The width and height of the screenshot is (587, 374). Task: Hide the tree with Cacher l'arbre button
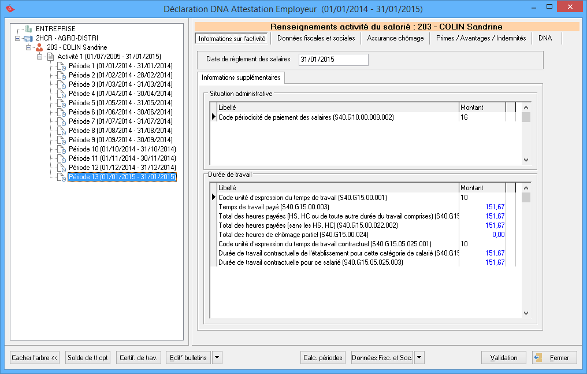click(35, 358)
